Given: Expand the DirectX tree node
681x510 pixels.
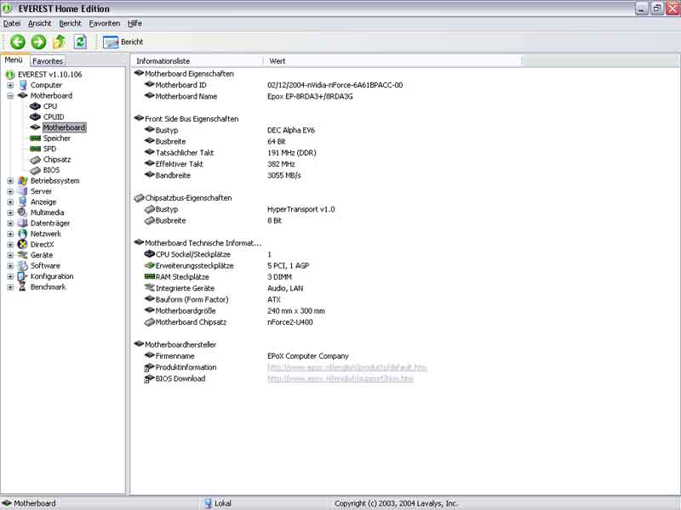Looking at the screenshot, I should (x=10, y=245).
